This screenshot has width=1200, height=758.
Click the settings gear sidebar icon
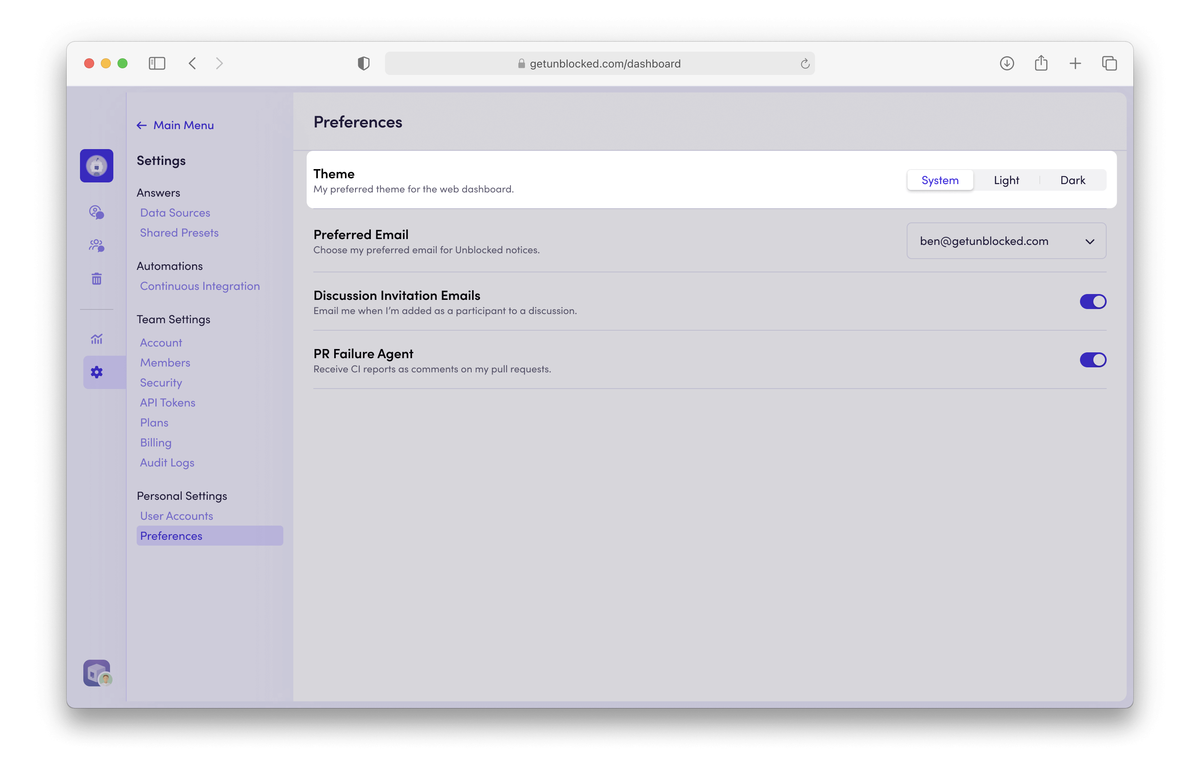[96, 372]
